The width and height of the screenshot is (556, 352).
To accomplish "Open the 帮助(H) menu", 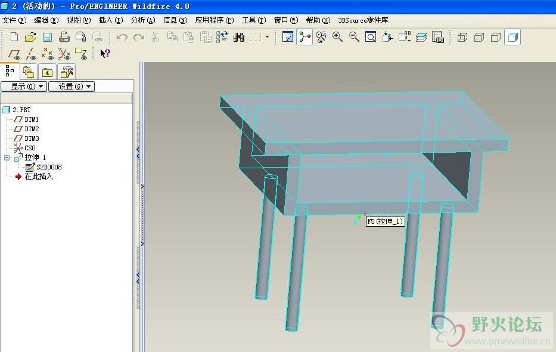I will (x=318, y=20).
